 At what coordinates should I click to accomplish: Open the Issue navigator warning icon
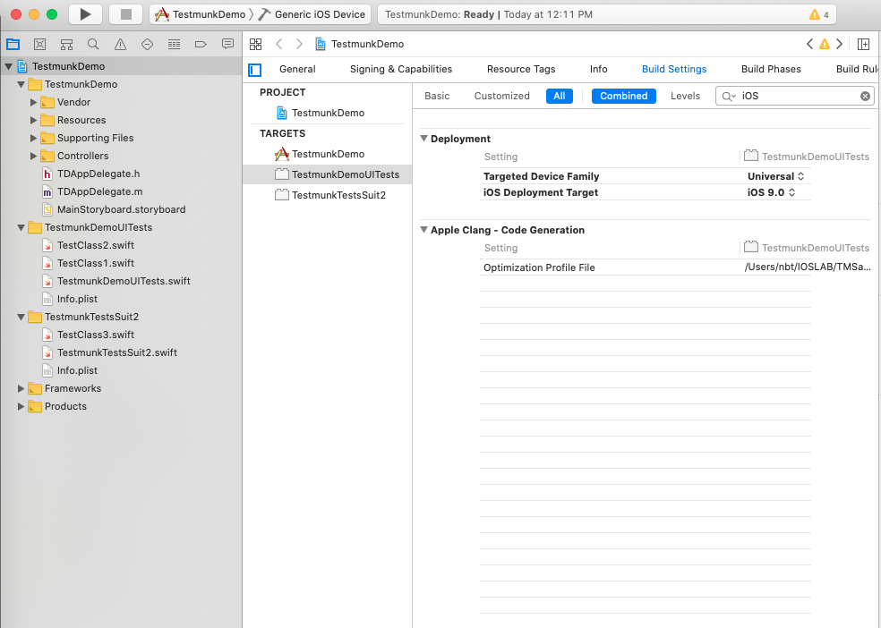[x=120, y=45]
